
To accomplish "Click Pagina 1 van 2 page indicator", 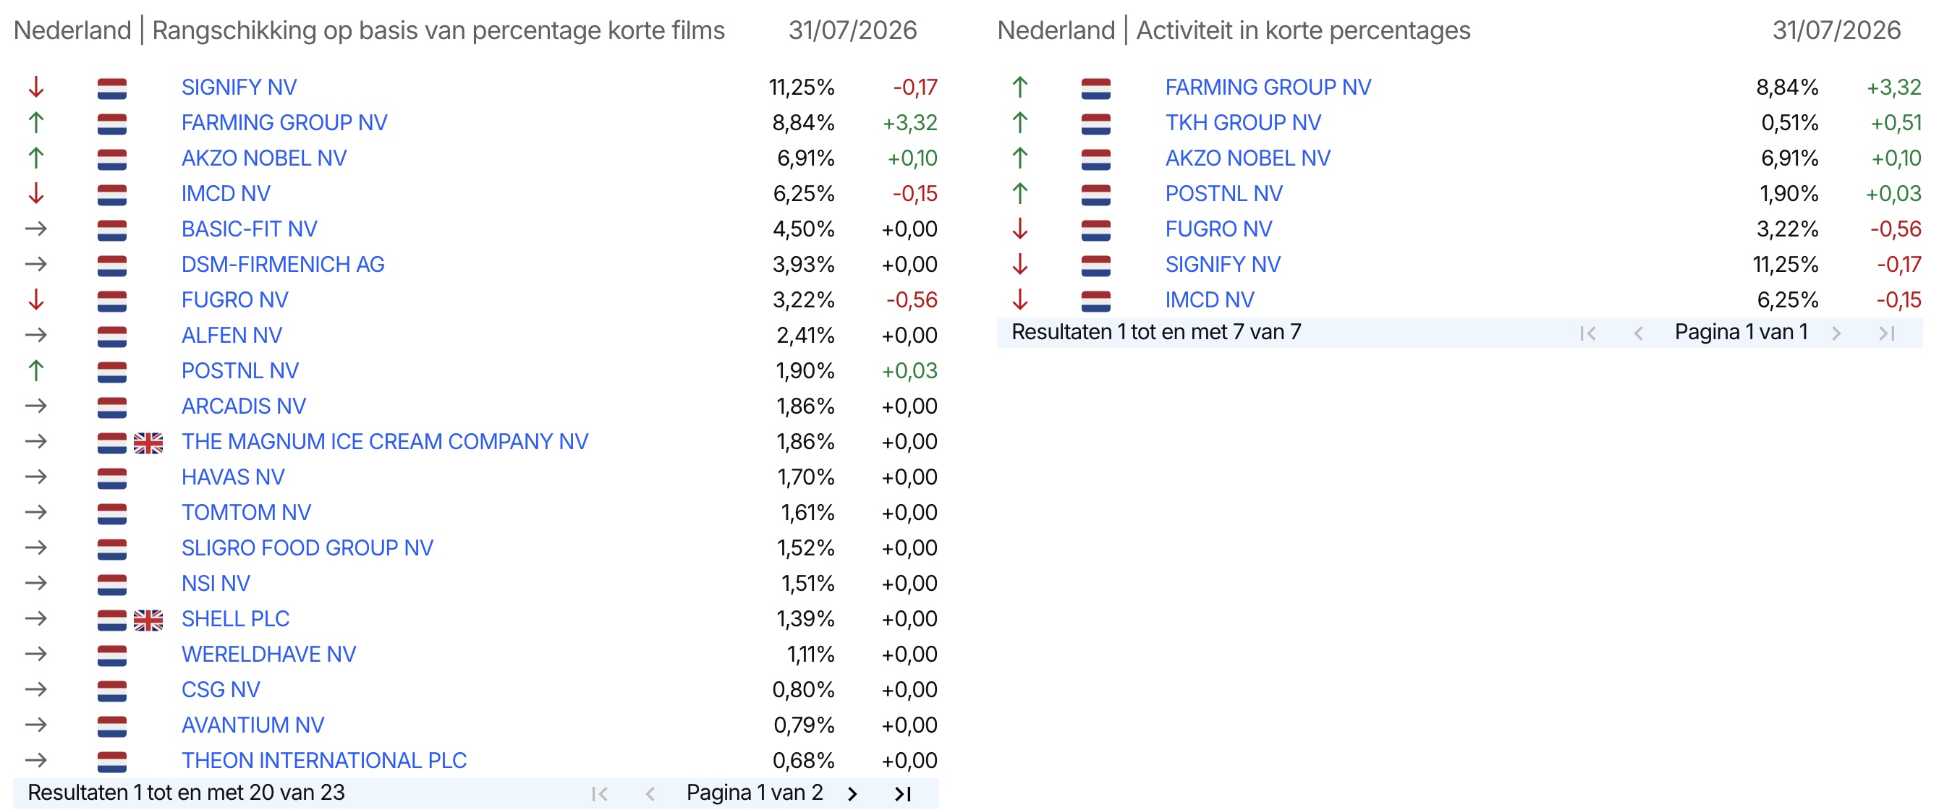I will point(754,793).
